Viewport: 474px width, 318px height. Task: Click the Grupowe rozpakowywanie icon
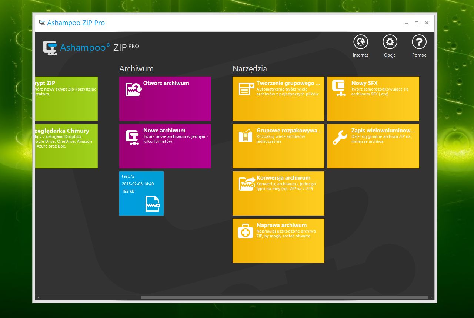click(x=246, y=136)
